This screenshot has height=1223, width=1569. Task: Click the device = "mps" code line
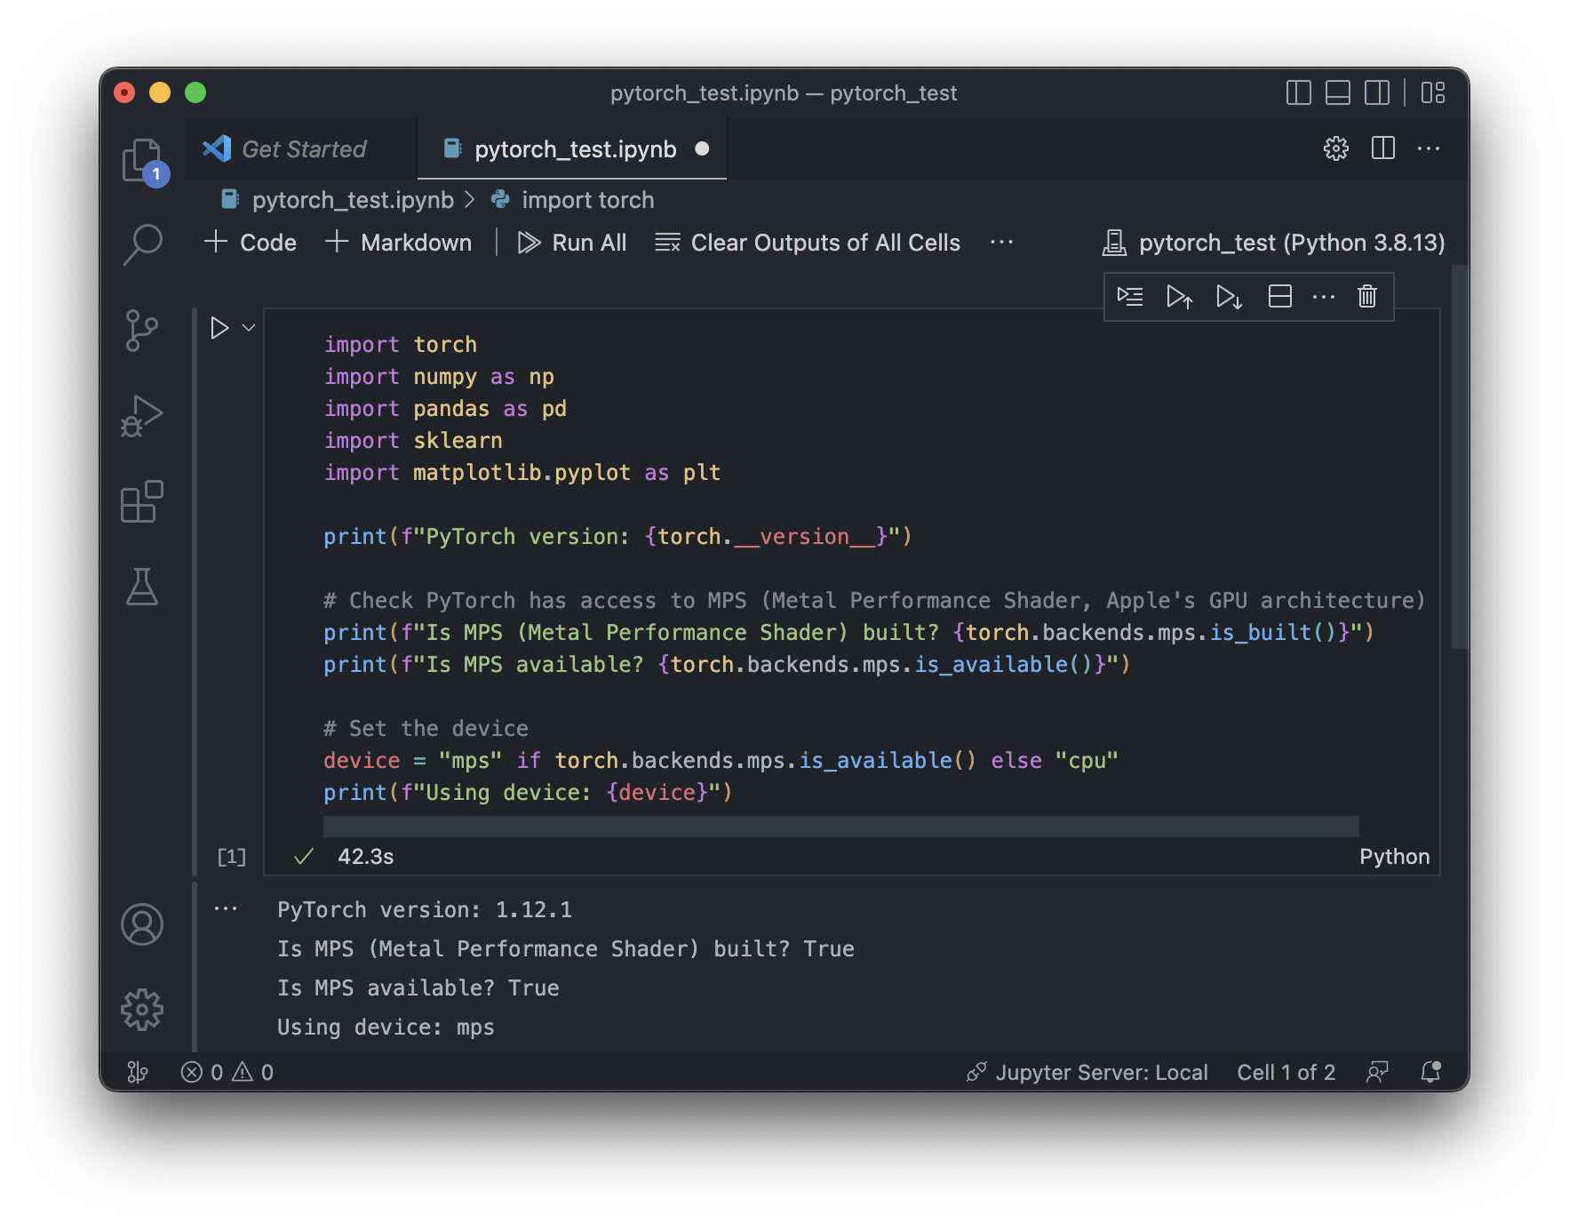pyautogui.click(x=721, y=760)
